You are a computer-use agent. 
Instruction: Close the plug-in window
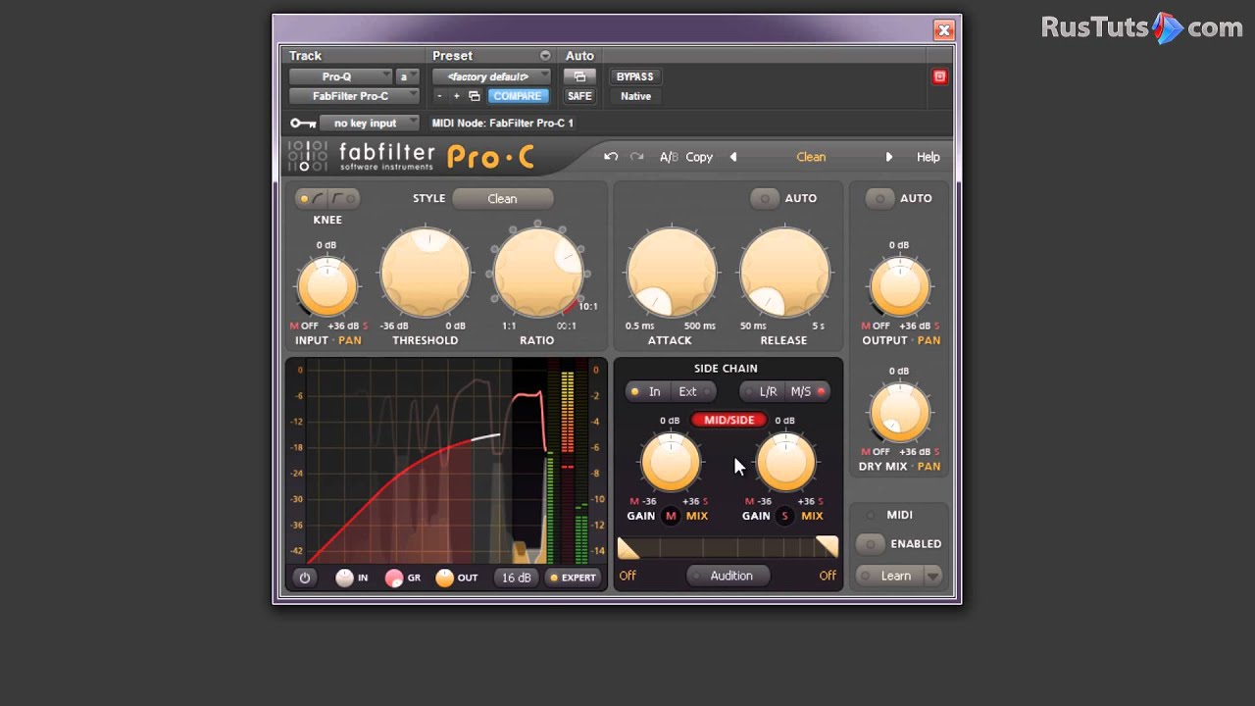point(944,30)
